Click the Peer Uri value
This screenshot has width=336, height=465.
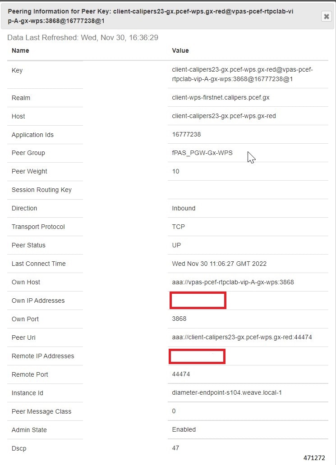pyautogui.click(x=242, y=337)
